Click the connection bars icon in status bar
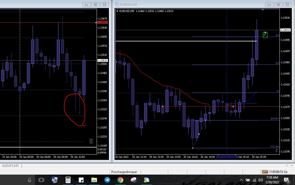The height and width of the screenshot is (185, 295). coord(265,172)
